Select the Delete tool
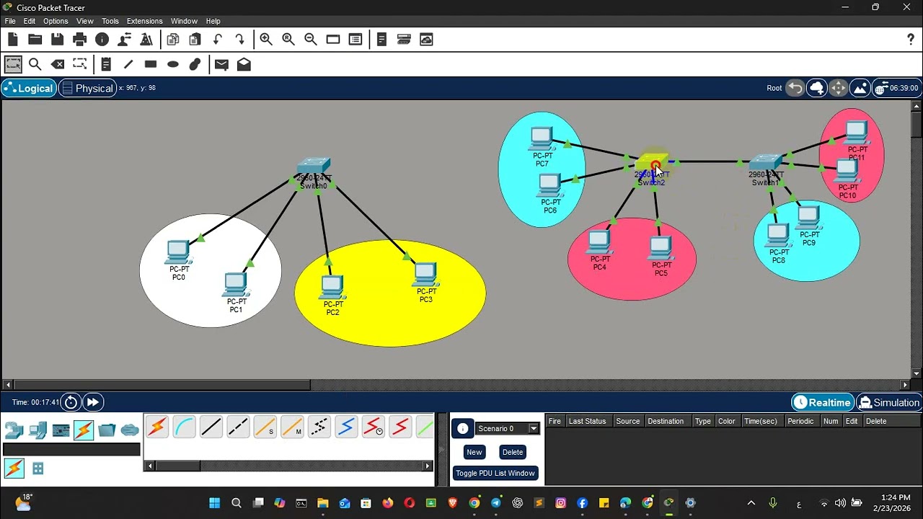Viewport: 923px width, 519px height. coord(58,64)
